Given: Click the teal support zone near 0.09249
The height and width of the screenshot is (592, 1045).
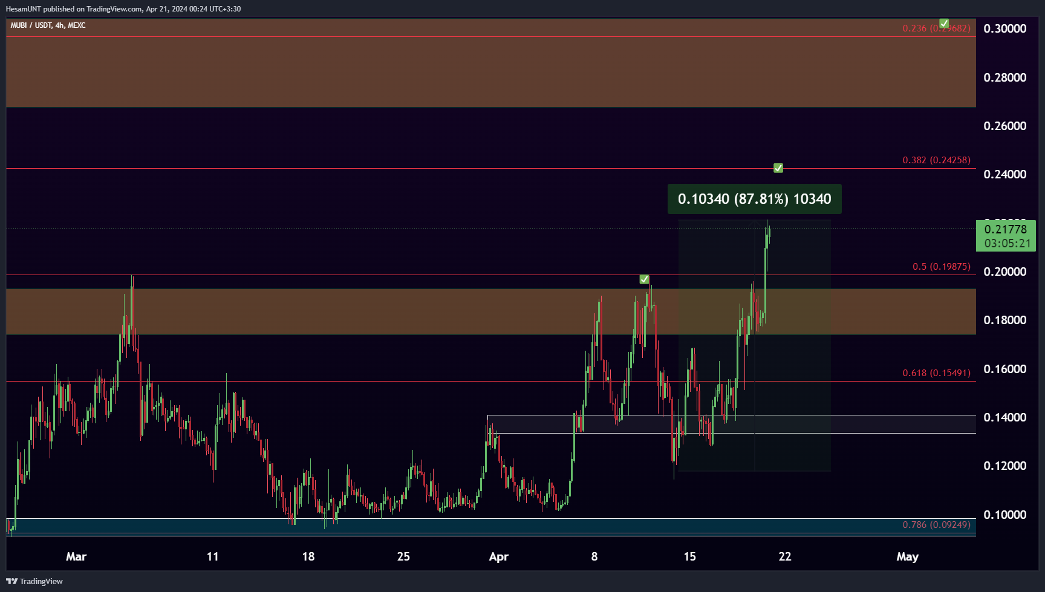Looking at the screenshot, I should coord(490,526).
